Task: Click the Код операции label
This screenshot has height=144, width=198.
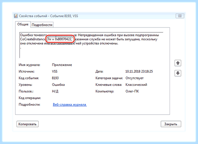Action: point(30,98)
